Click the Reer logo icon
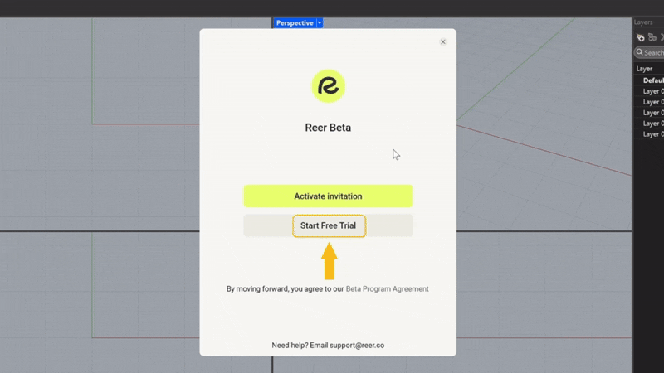The width and height of the screenshot is (664, 373). click(328, 86)
